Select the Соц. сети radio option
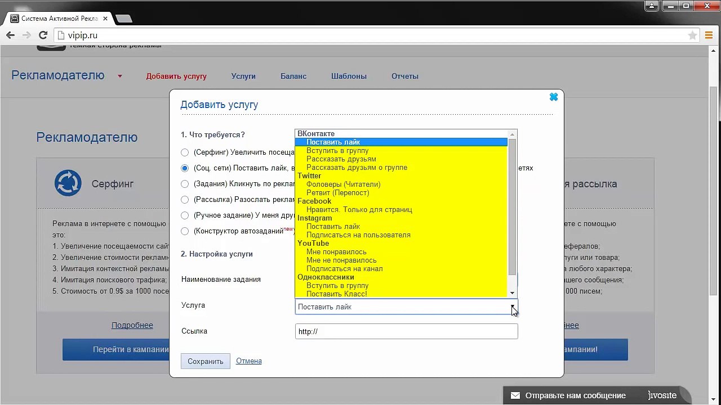 pos(185,168)
